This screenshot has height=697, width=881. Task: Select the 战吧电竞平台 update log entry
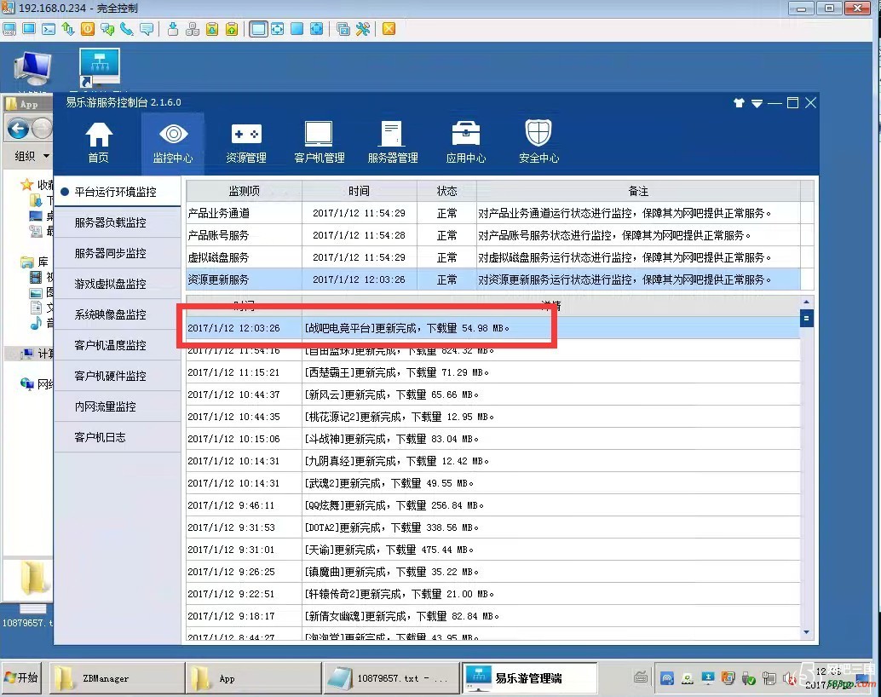[493, 328]
